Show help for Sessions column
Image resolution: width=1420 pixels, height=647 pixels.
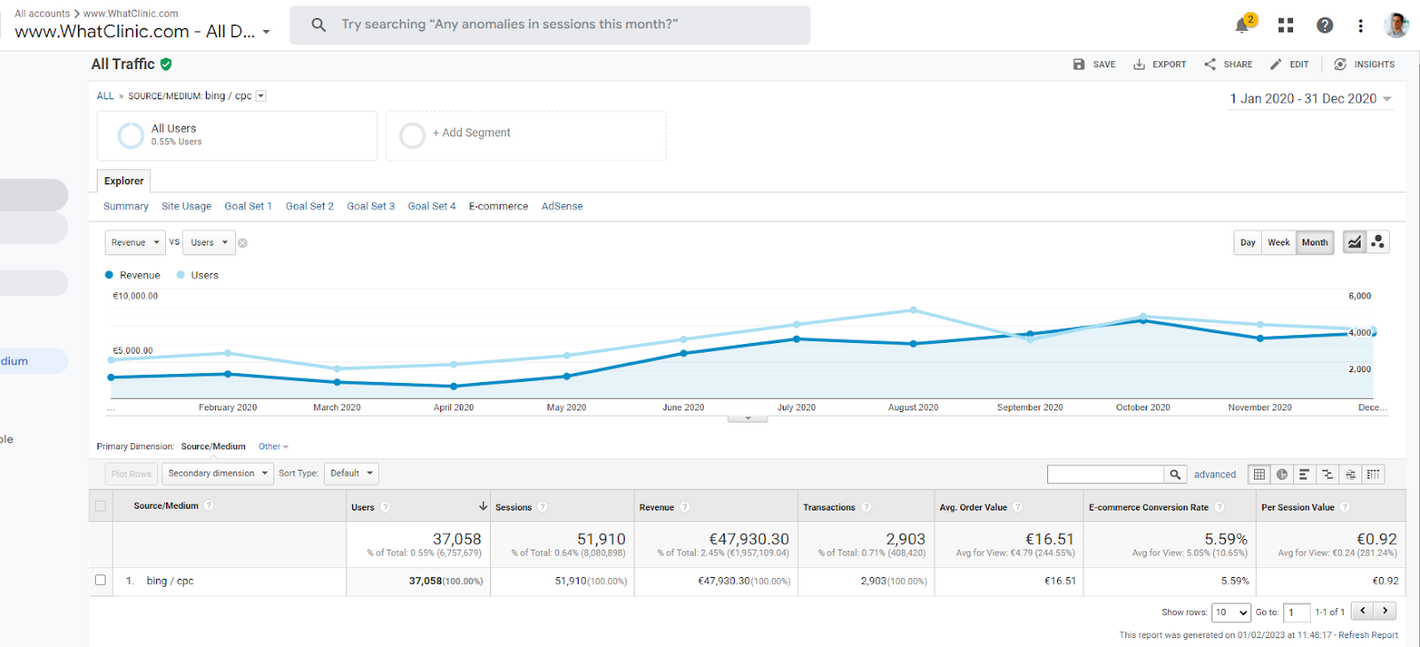point(542,507)
